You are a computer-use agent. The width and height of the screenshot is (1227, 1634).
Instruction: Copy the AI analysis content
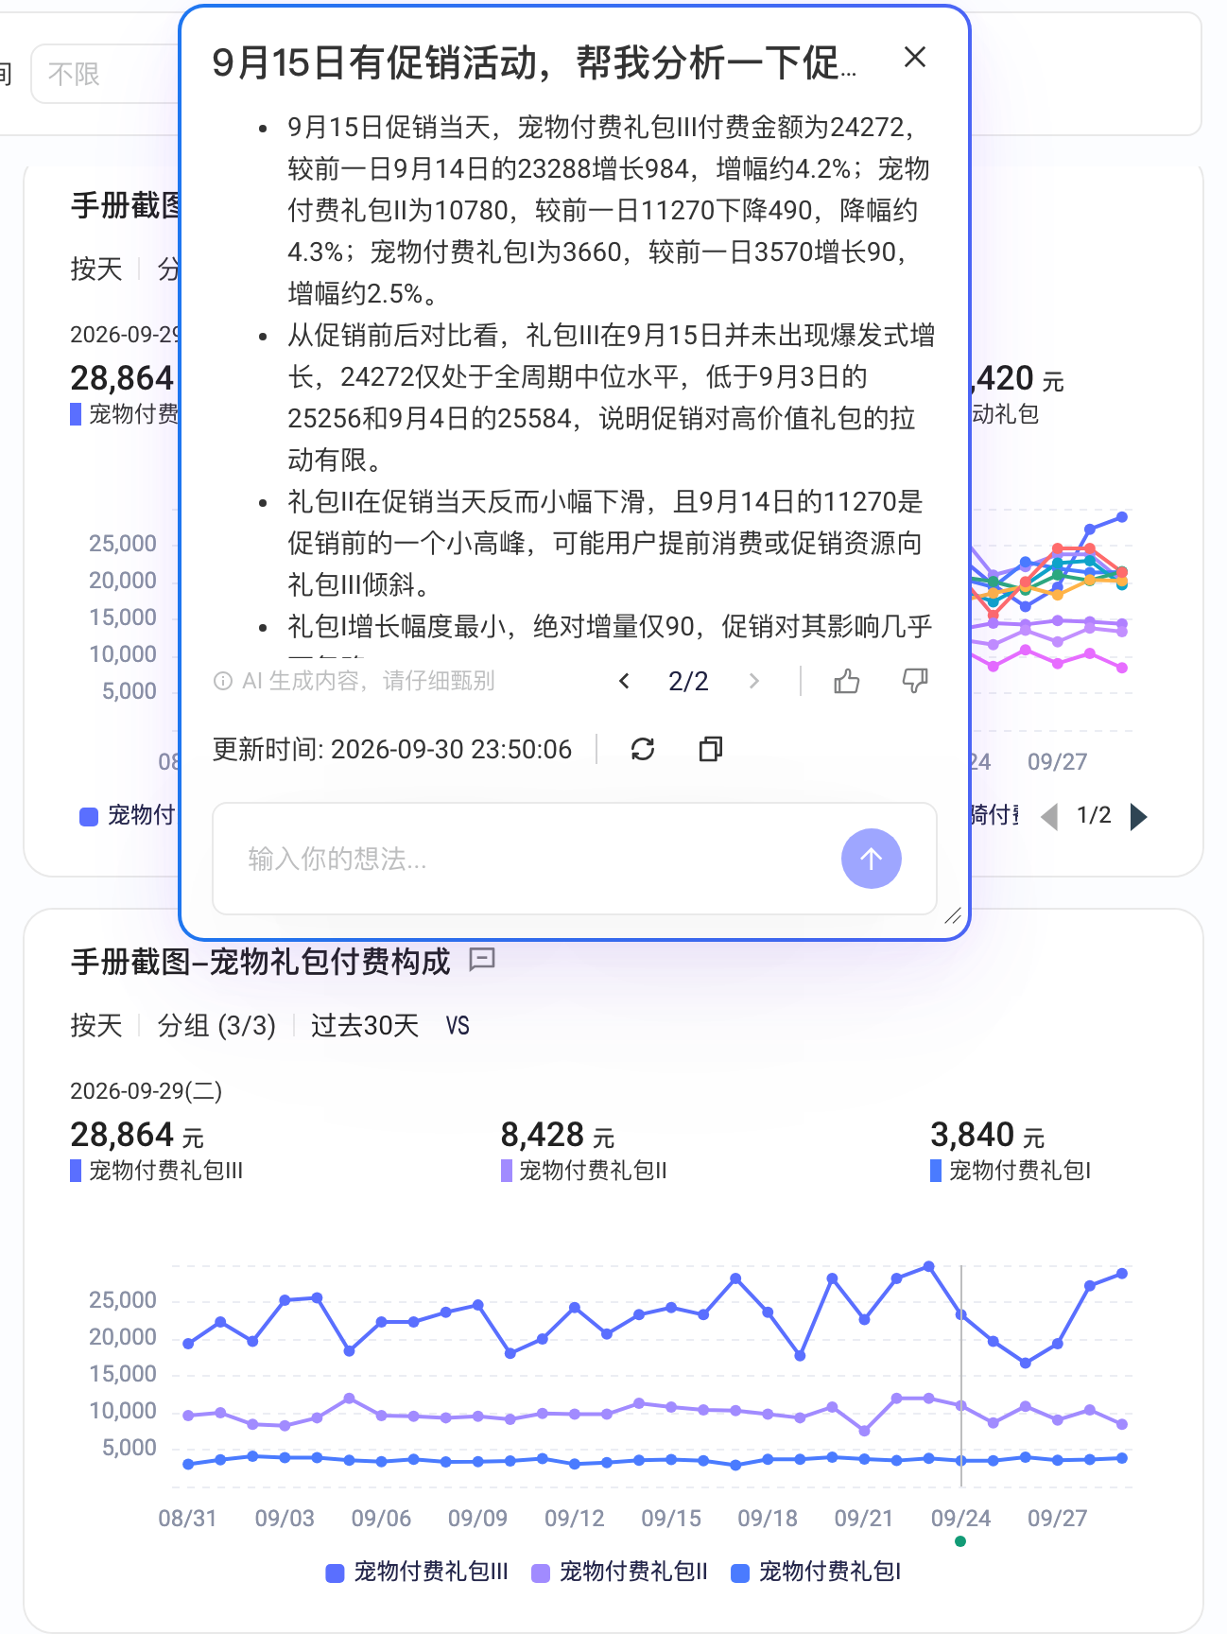711,749
